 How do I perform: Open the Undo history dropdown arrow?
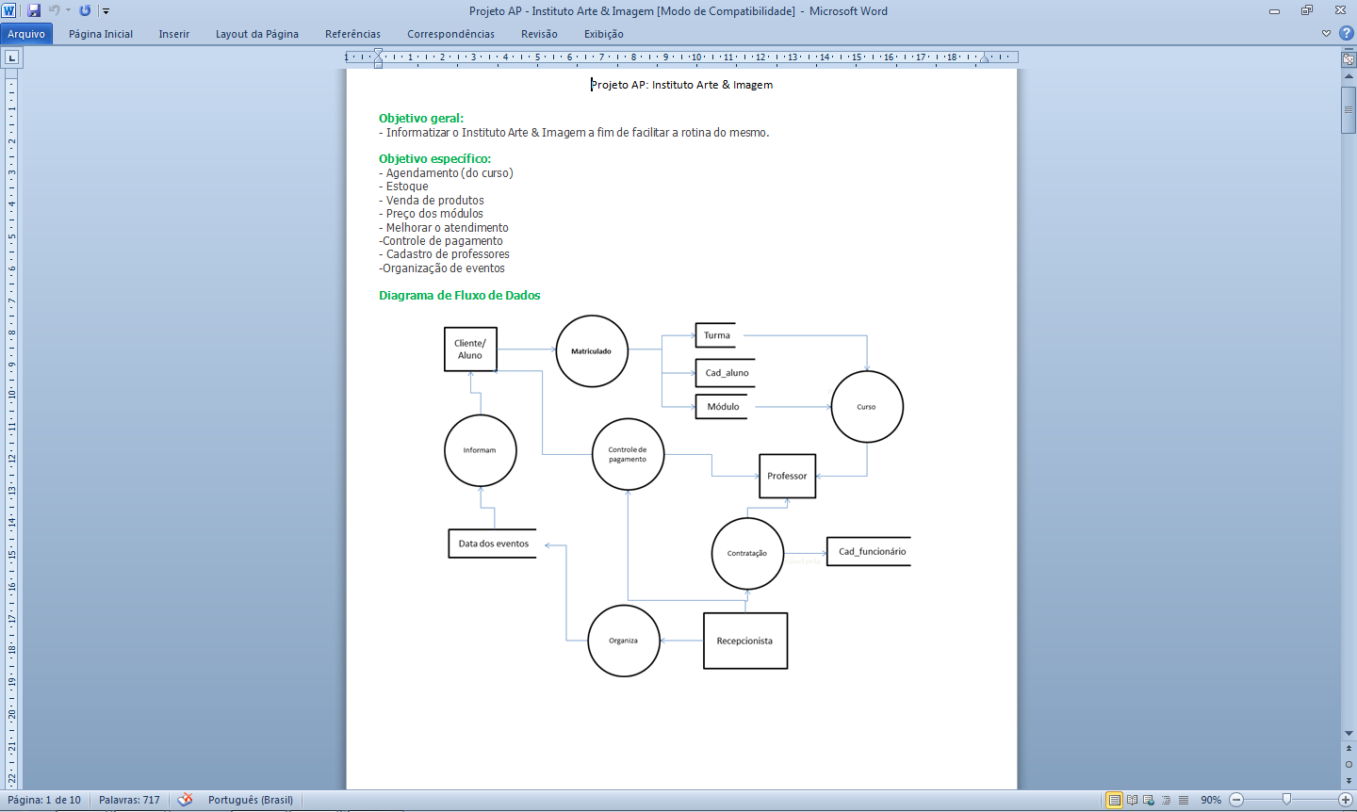(x=68, y=10)
